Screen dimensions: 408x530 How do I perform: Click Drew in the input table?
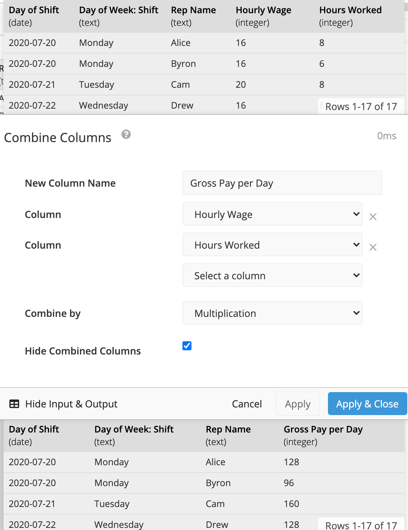point(182,106)
